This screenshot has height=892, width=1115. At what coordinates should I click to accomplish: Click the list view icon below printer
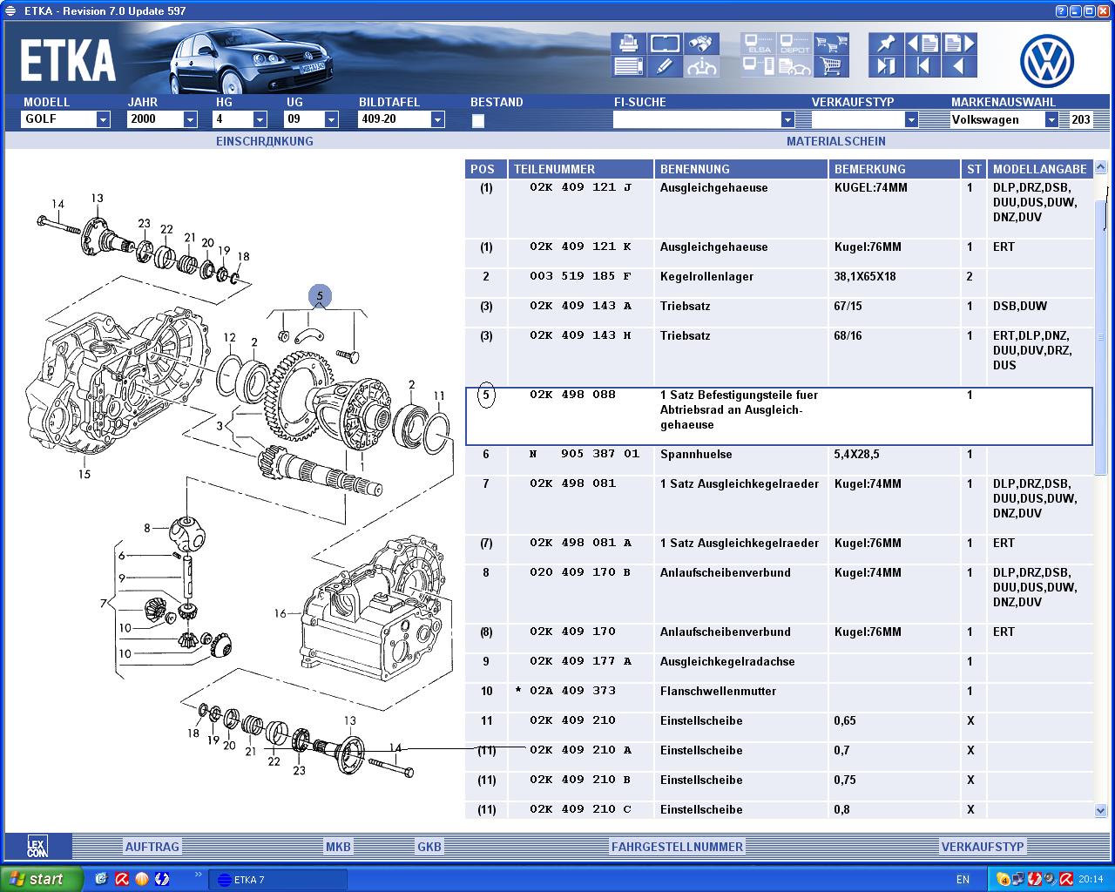click(628, 66)
